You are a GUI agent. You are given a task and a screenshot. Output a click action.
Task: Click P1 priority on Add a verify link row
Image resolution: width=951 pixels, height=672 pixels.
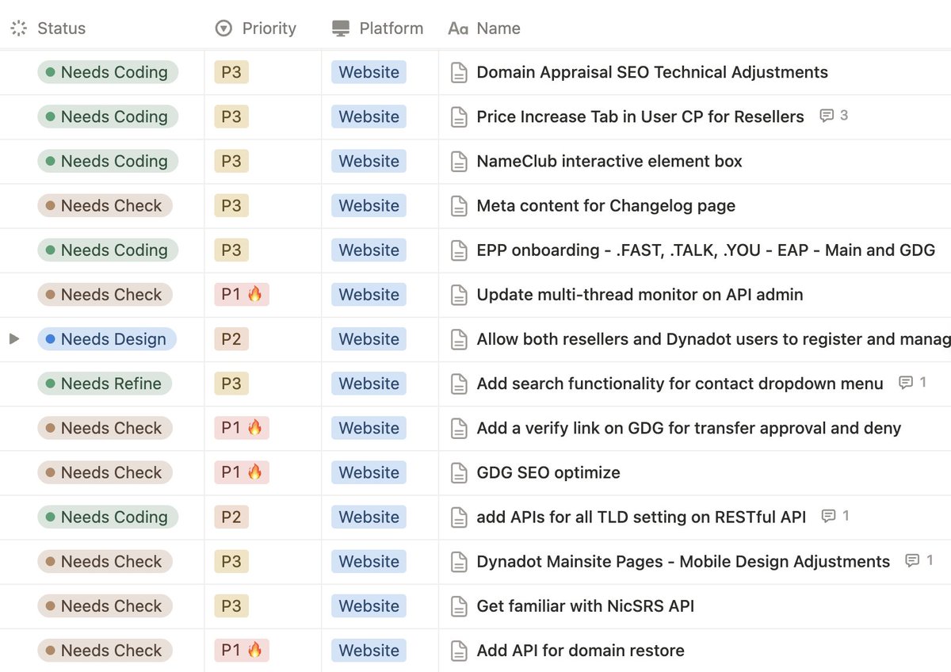242,428
